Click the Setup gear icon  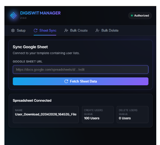pyautogui.click(x=13, y=30)
